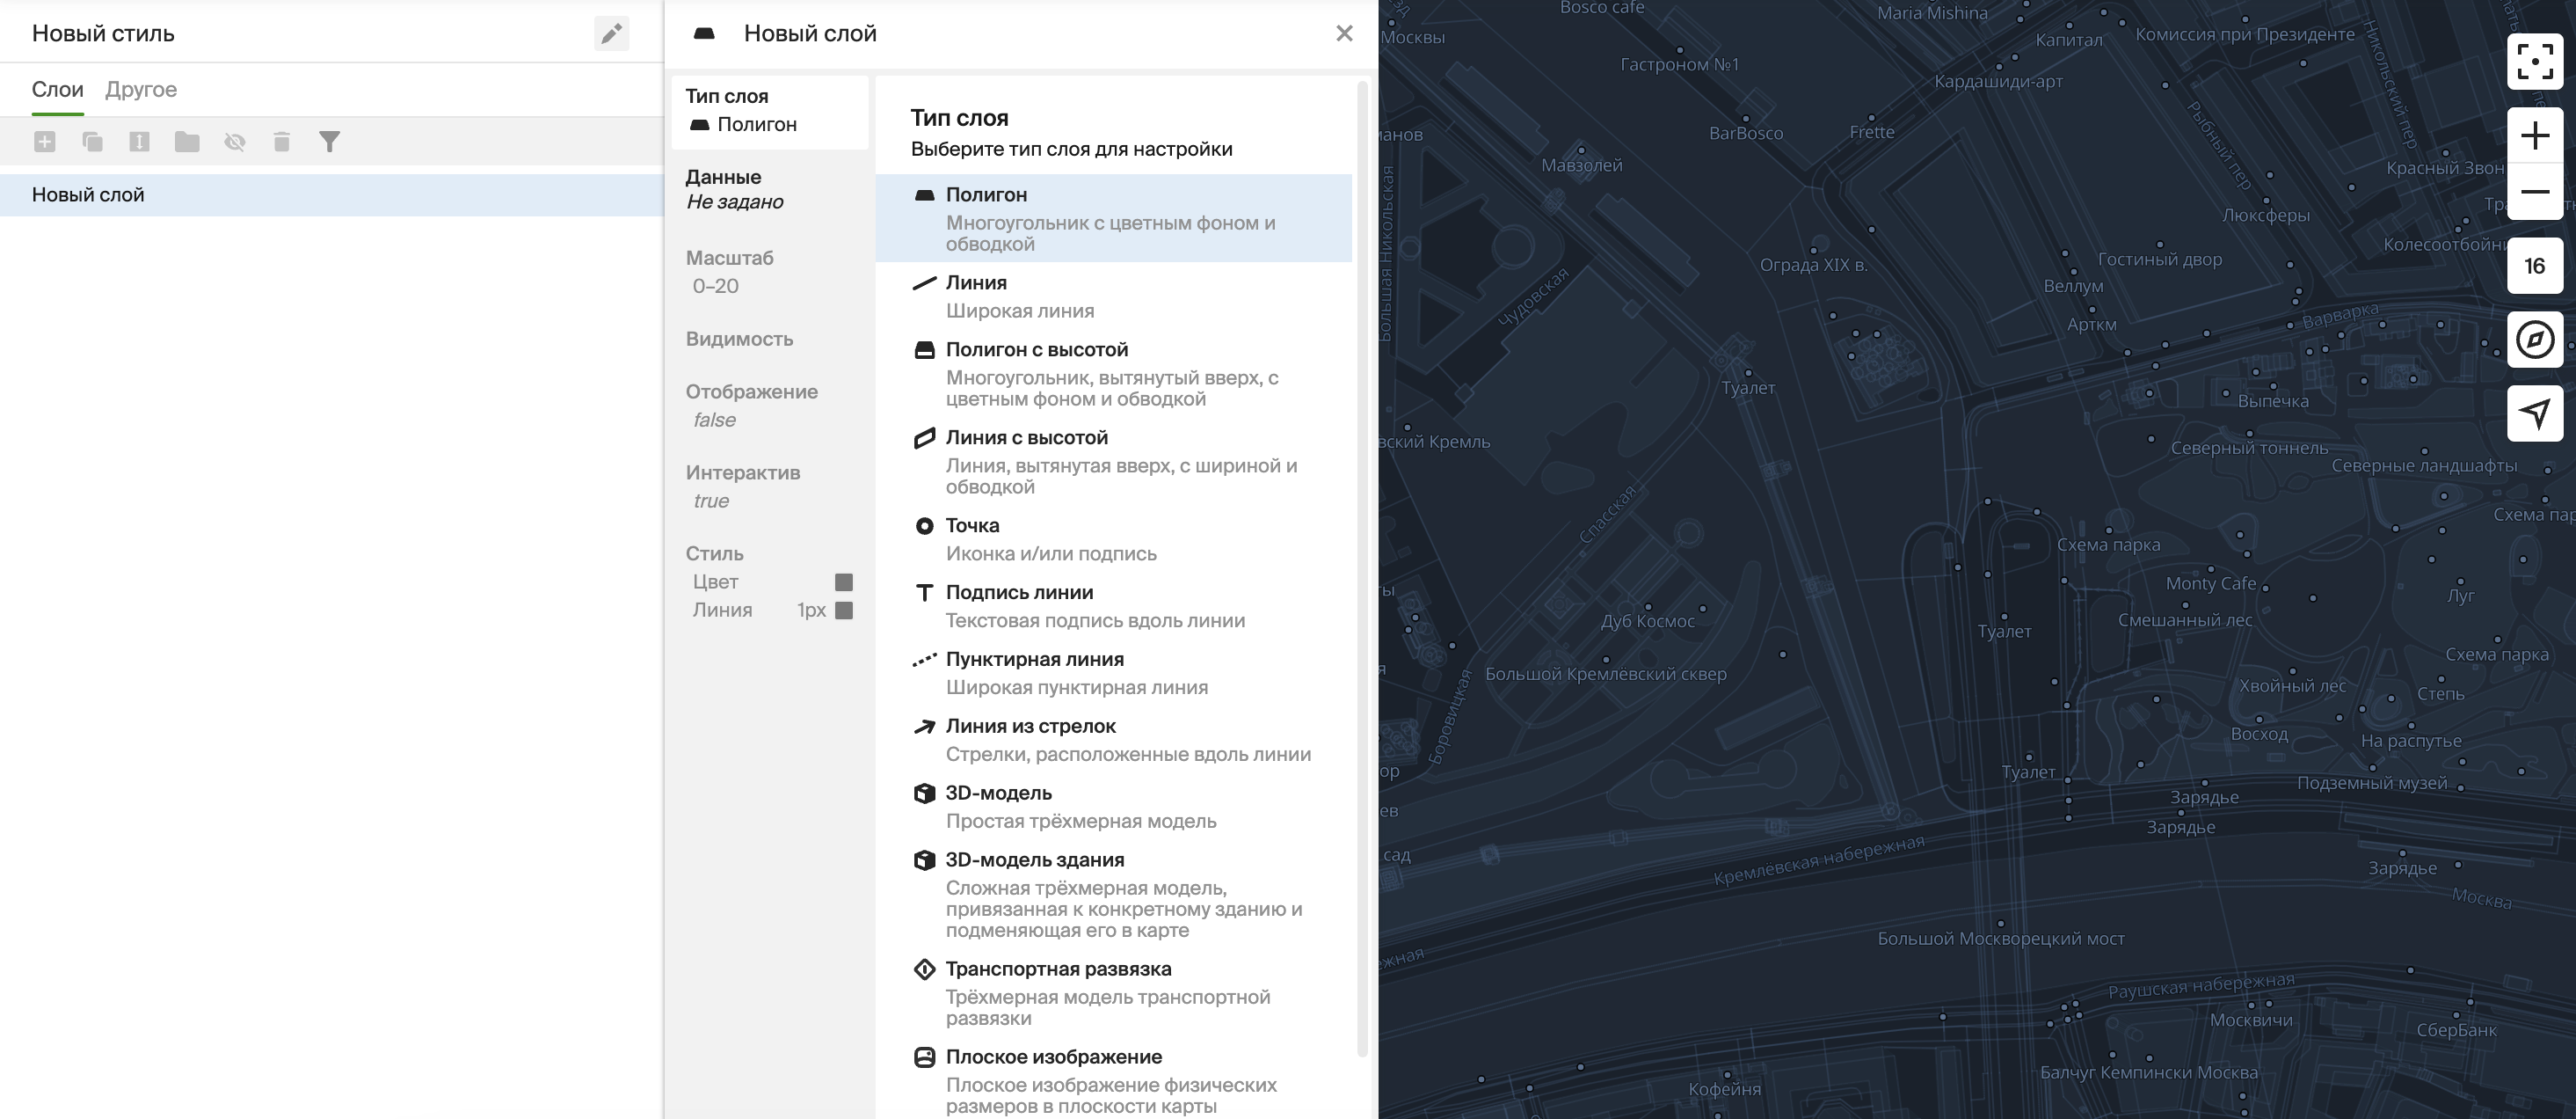Zoom in on the map
This screenshot has height=1119, width=2576.
[x=2534, y=136]
